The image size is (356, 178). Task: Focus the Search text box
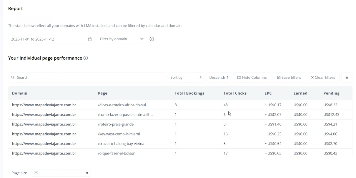click(88, 78)
